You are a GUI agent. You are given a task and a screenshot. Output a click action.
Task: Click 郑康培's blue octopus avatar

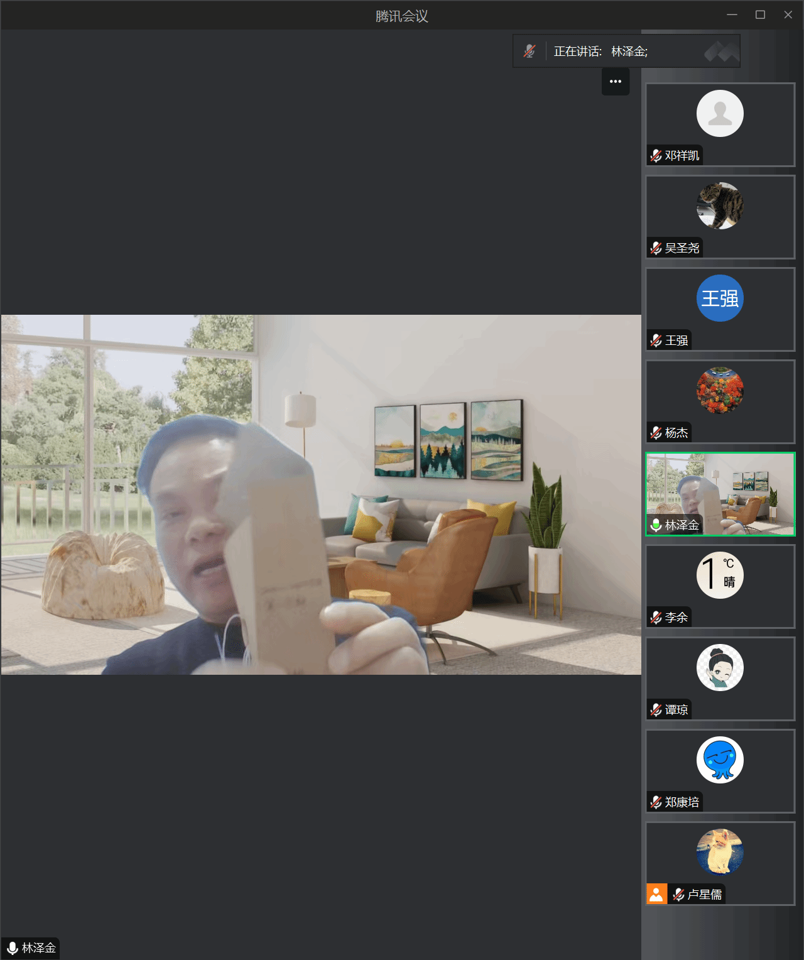720,760
